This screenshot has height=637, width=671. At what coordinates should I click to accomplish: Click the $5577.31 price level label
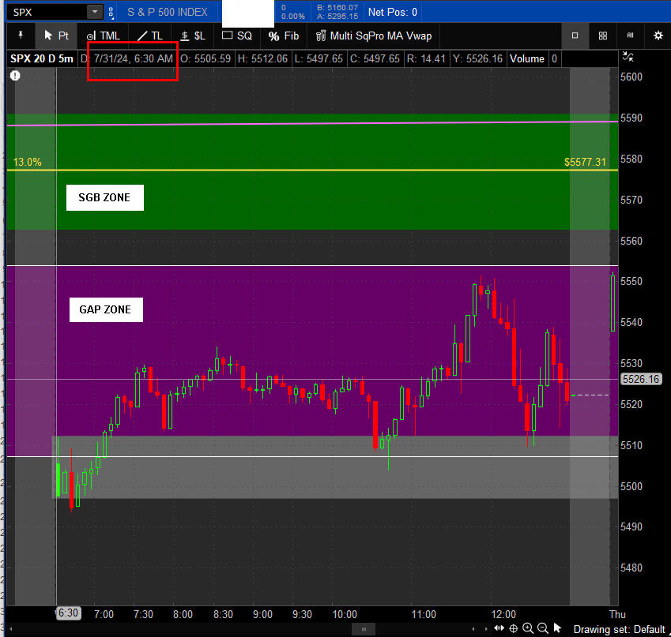point(585,162)
